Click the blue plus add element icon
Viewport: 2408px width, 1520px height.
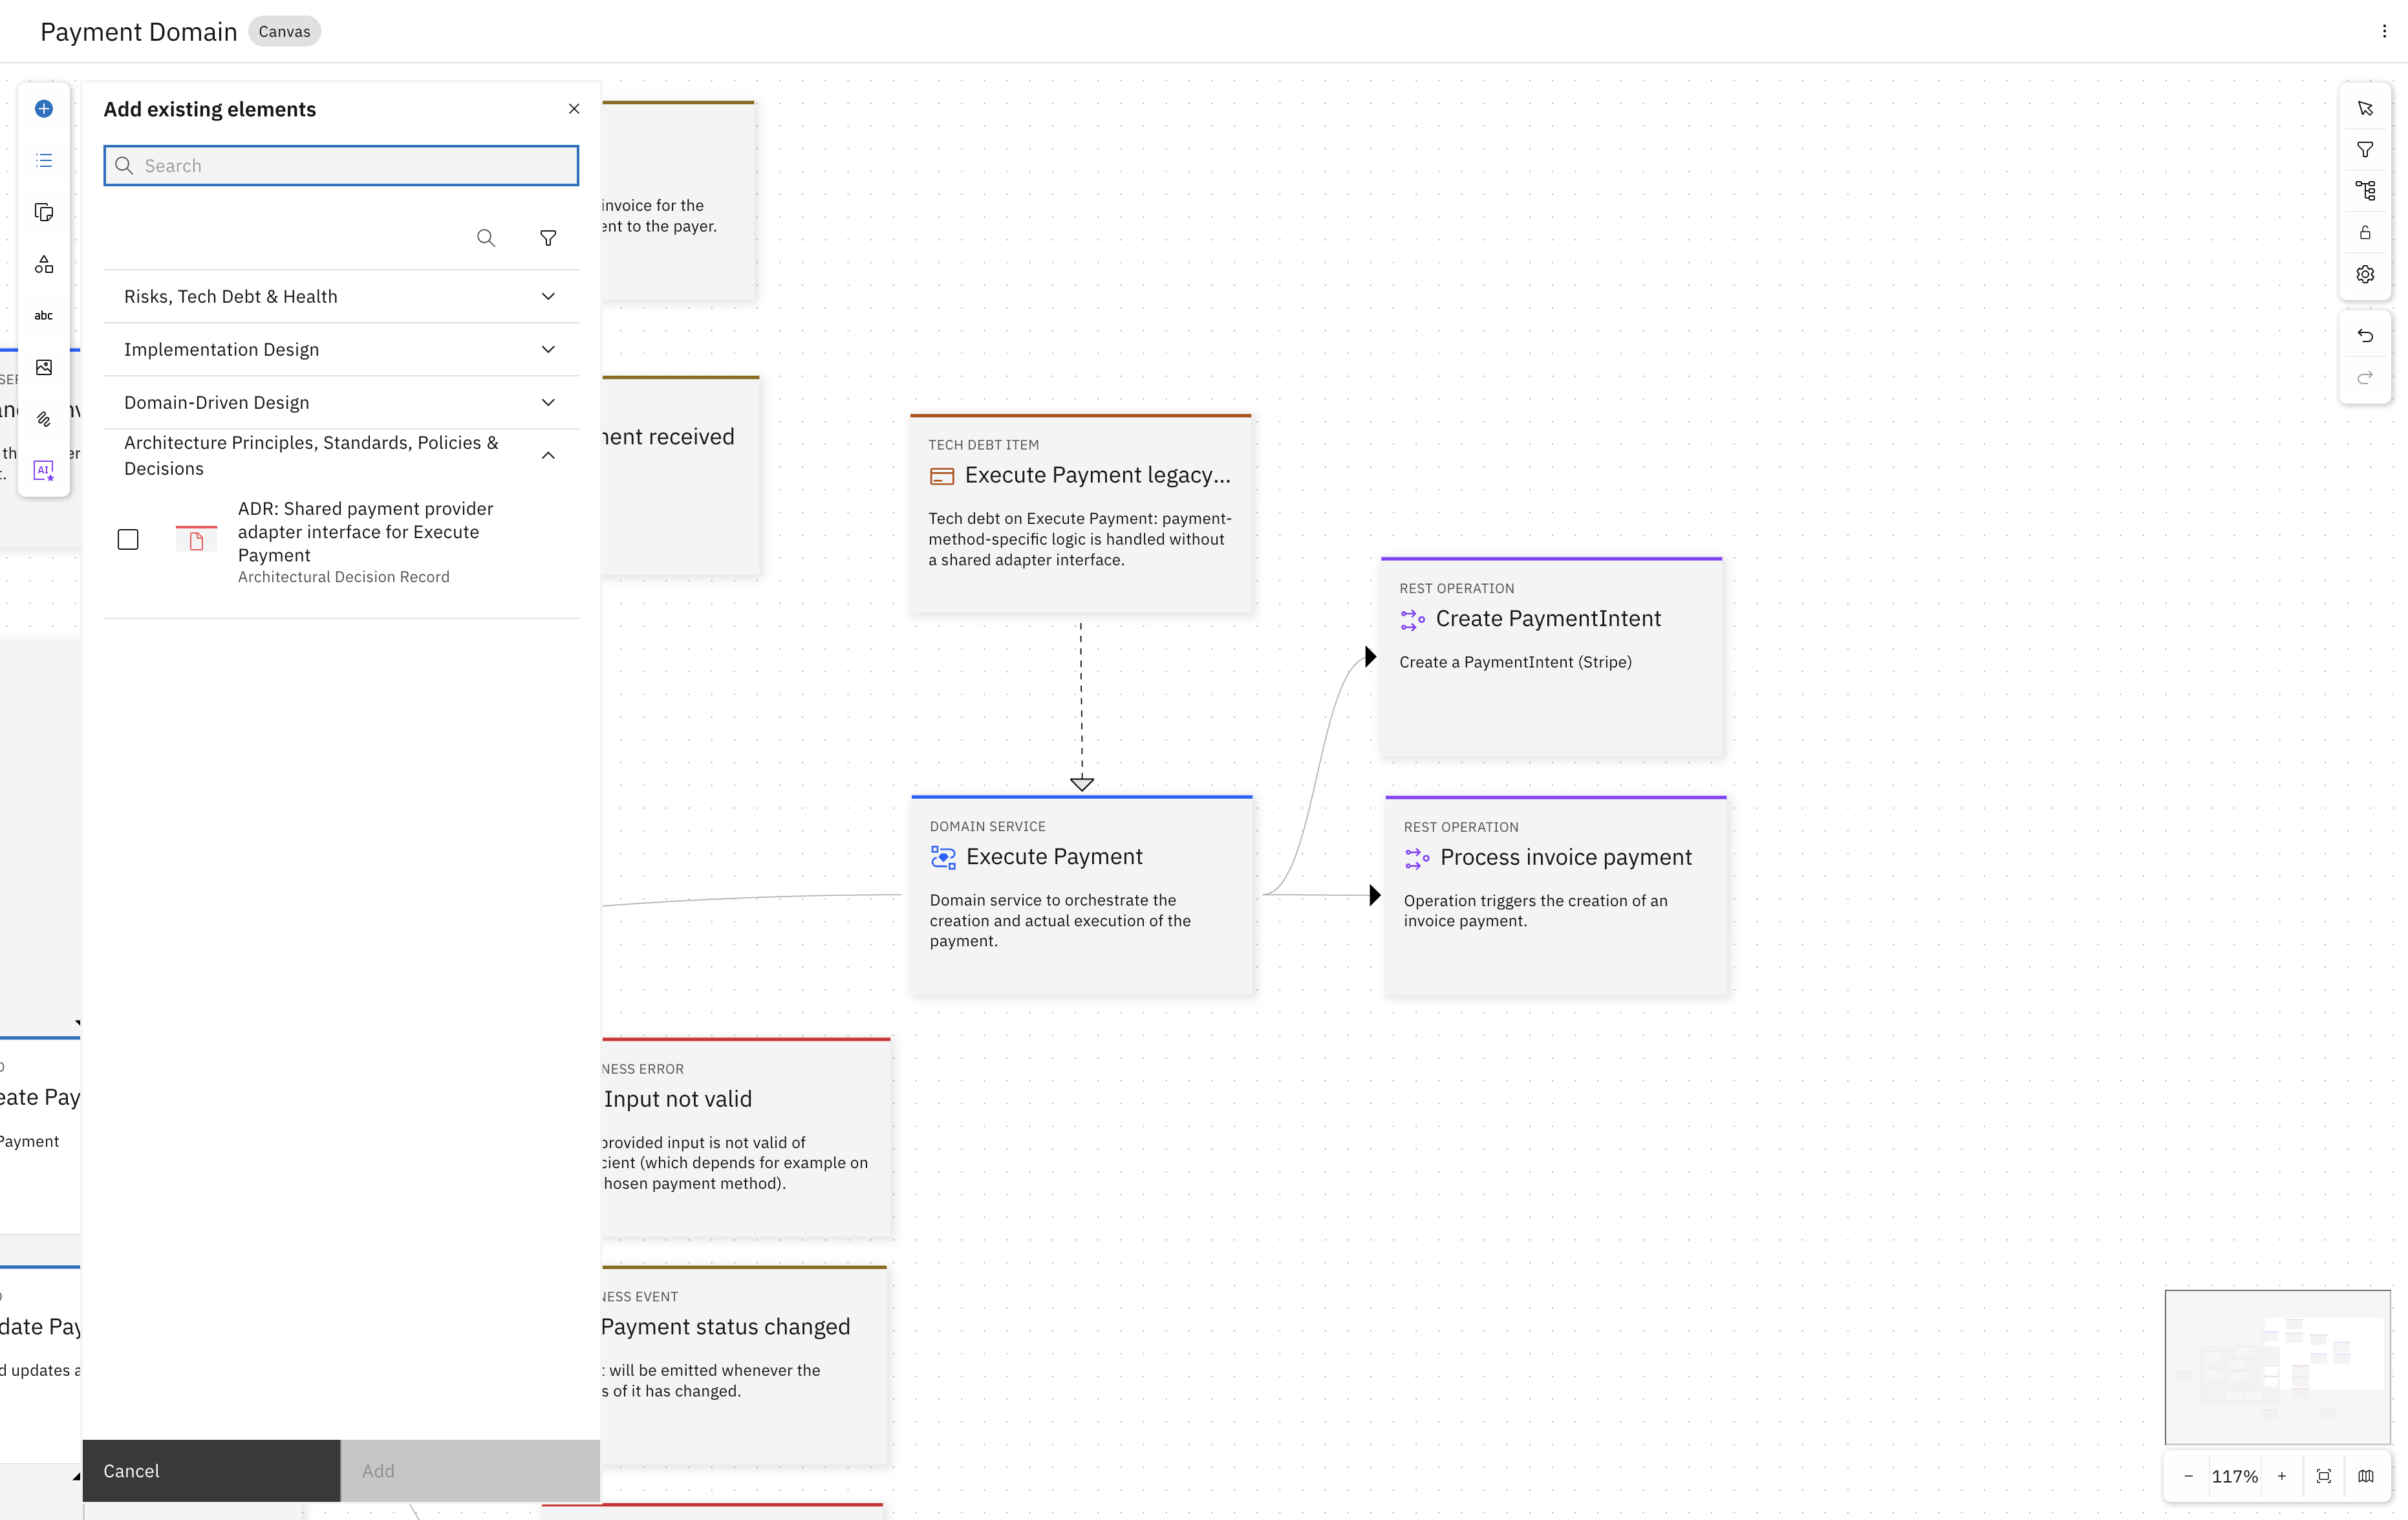point(44,108)
